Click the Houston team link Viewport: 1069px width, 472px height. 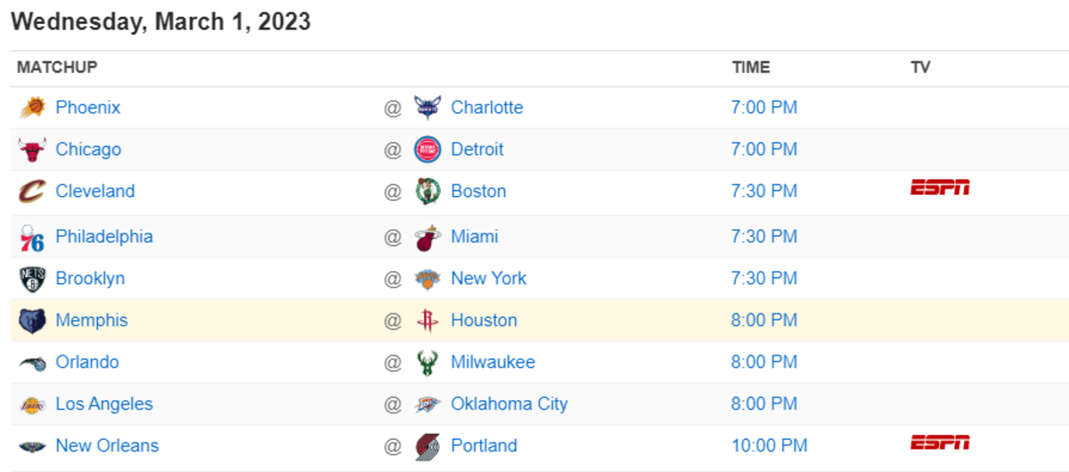pyautogui.click(x=484, y=320)
